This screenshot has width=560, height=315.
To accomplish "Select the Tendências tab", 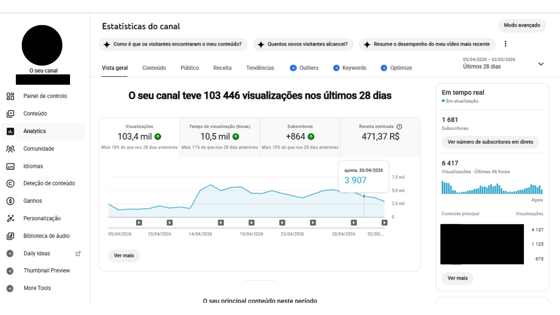I will [x=260, y=68].
